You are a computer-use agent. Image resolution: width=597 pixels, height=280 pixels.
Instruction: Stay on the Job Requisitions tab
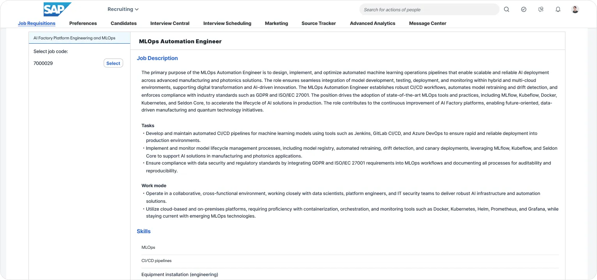36,23
